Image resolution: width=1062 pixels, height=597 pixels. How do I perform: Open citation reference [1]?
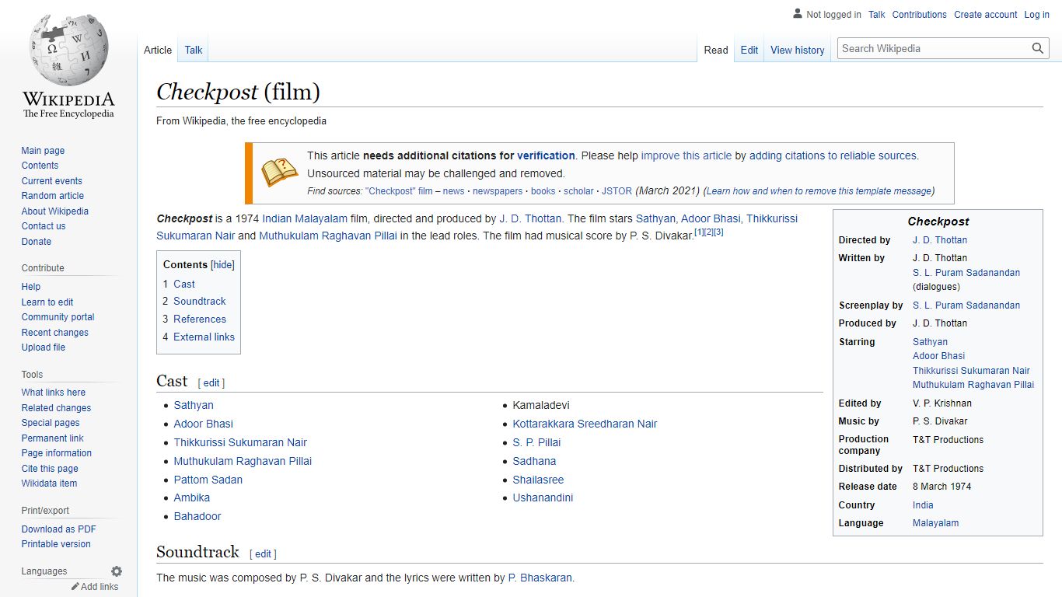click(x=699, y=232)
